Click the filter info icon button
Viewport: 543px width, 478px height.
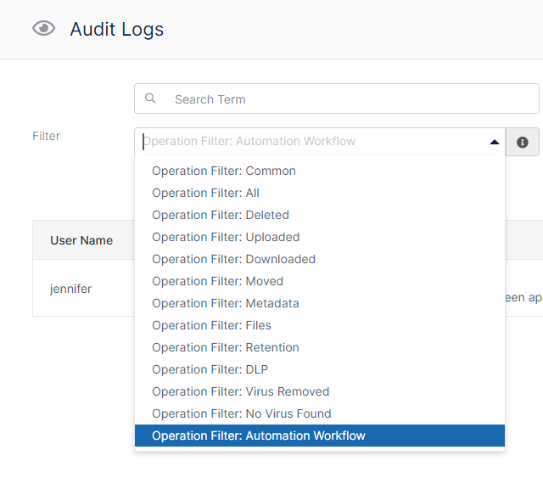(x=522, y=142)
